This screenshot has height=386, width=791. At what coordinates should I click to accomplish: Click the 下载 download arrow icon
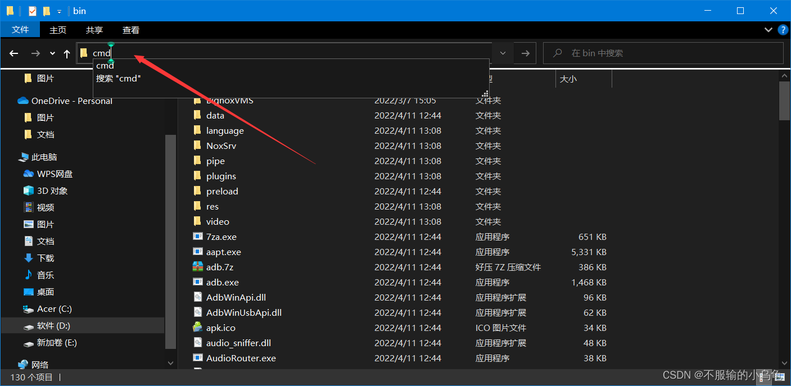[29, 258]
